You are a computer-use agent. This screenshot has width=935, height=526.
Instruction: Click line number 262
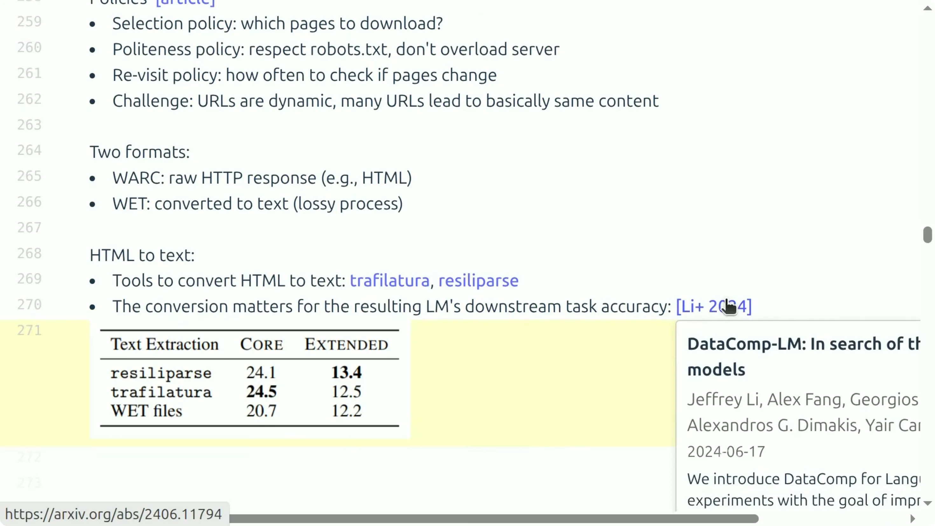click(29, 99)
